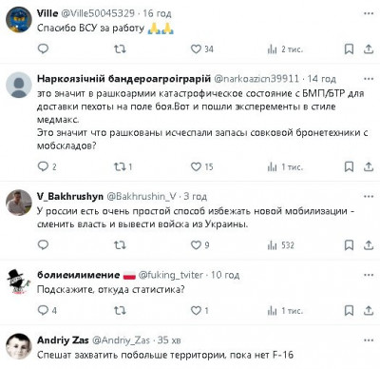Open the 4 replies on fuking_tviter tweet

[x=47, y=310]
